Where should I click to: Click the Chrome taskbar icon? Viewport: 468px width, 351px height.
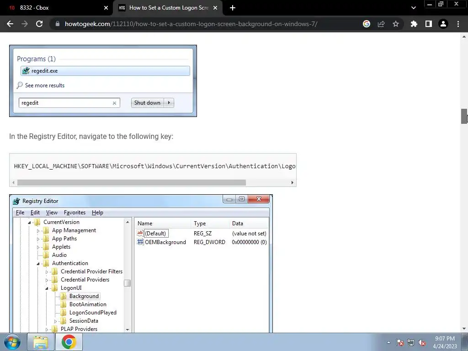coord(69,342)
